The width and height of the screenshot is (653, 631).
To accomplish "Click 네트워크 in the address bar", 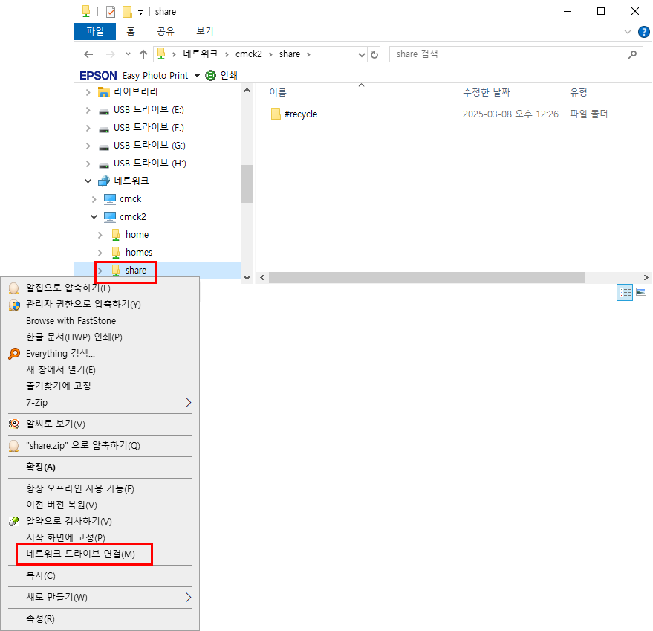I will (x=201, y=54).
